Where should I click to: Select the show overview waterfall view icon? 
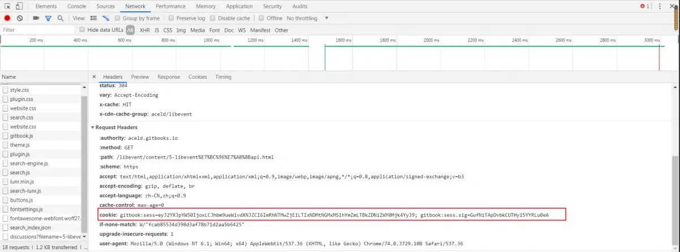(x=105, y=18)
